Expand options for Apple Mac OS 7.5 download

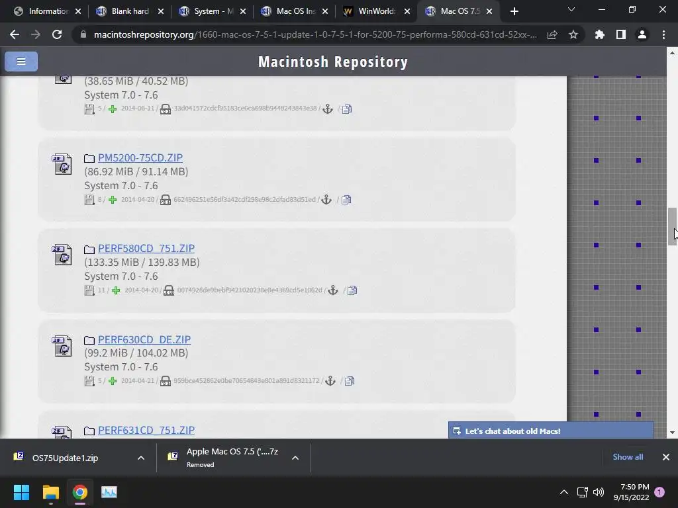295,458
